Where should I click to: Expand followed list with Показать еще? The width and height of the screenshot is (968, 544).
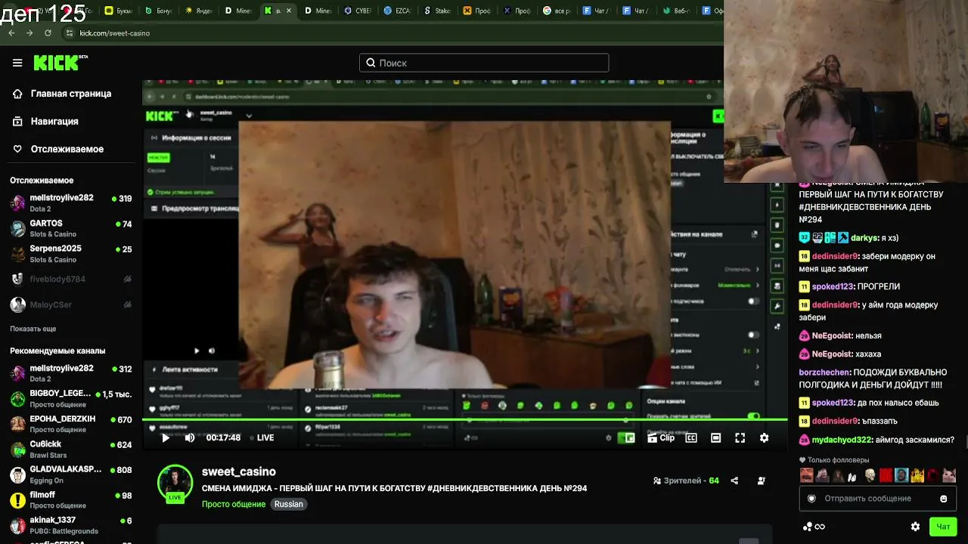click(33, 329)
